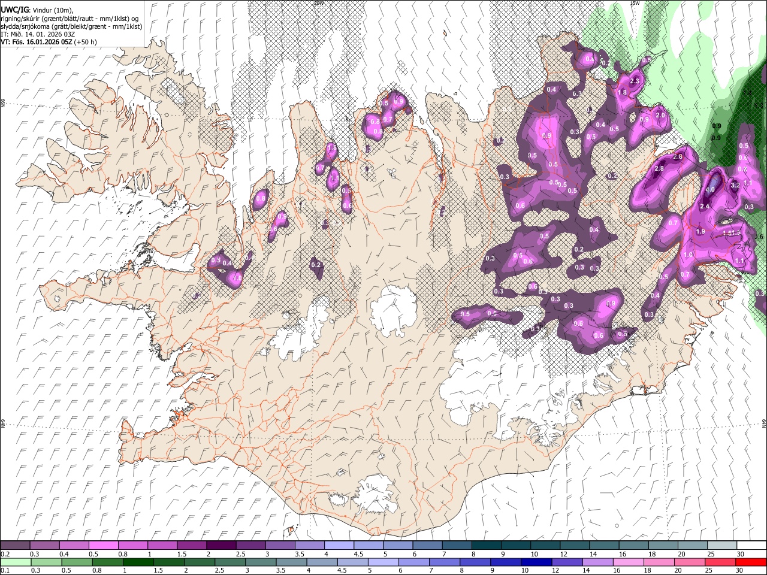
Task: Click the 2.4 snowfall value on the map
Action: point(705,207)
